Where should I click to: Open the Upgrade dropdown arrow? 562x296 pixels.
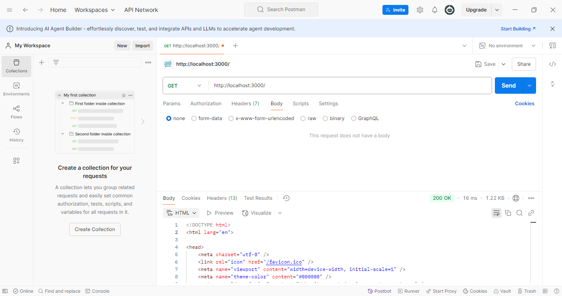coord(497,10)
